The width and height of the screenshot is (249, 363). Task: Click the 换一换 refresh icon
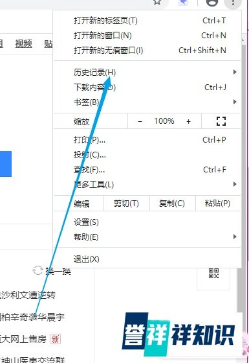click(x=38, y=270)
